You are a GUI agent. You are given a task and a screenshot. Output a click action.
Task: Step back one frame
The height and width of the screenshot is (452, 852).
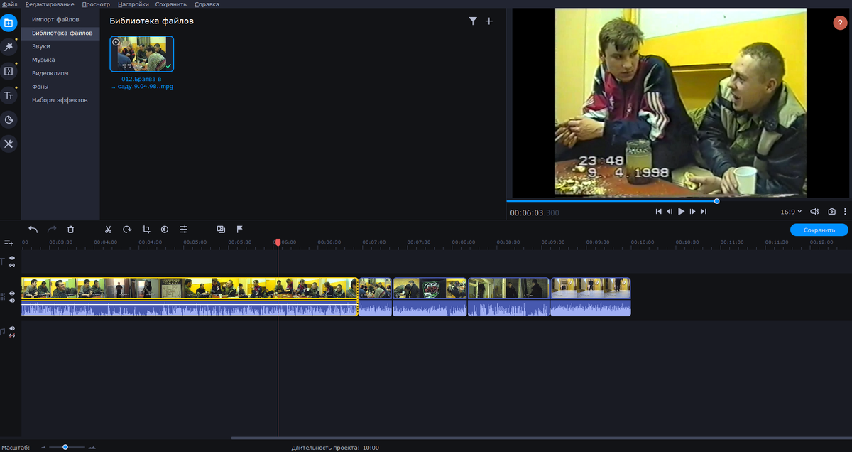pyautogui.click(x=670, y=212)
